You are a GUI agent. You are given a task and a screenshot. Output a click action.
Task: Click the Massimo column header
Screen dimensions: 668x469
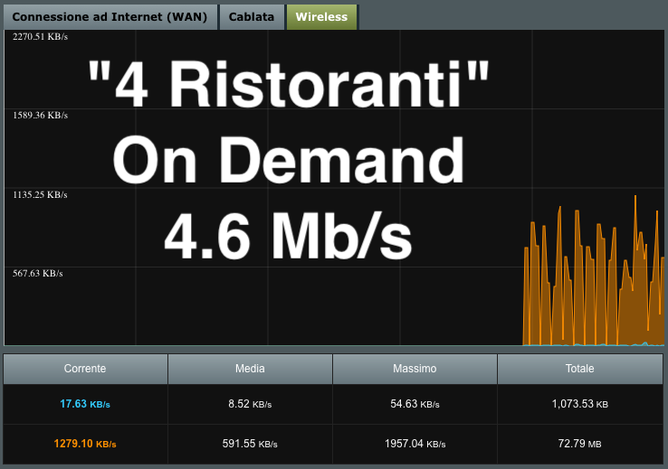415,369
